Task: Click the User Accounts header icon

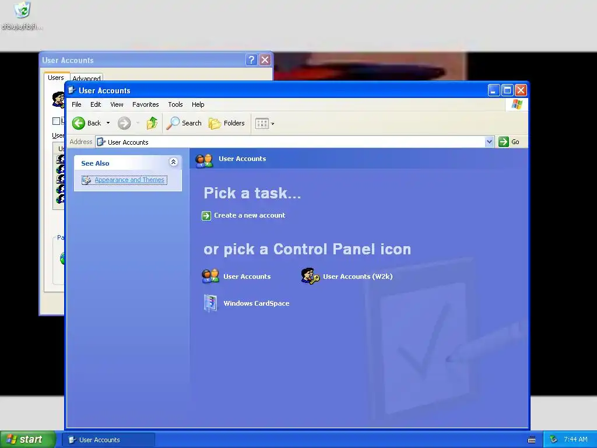Action: point(204,160)
